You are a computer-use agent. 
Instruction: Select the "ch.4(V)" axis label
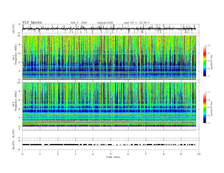click(14, 145)
